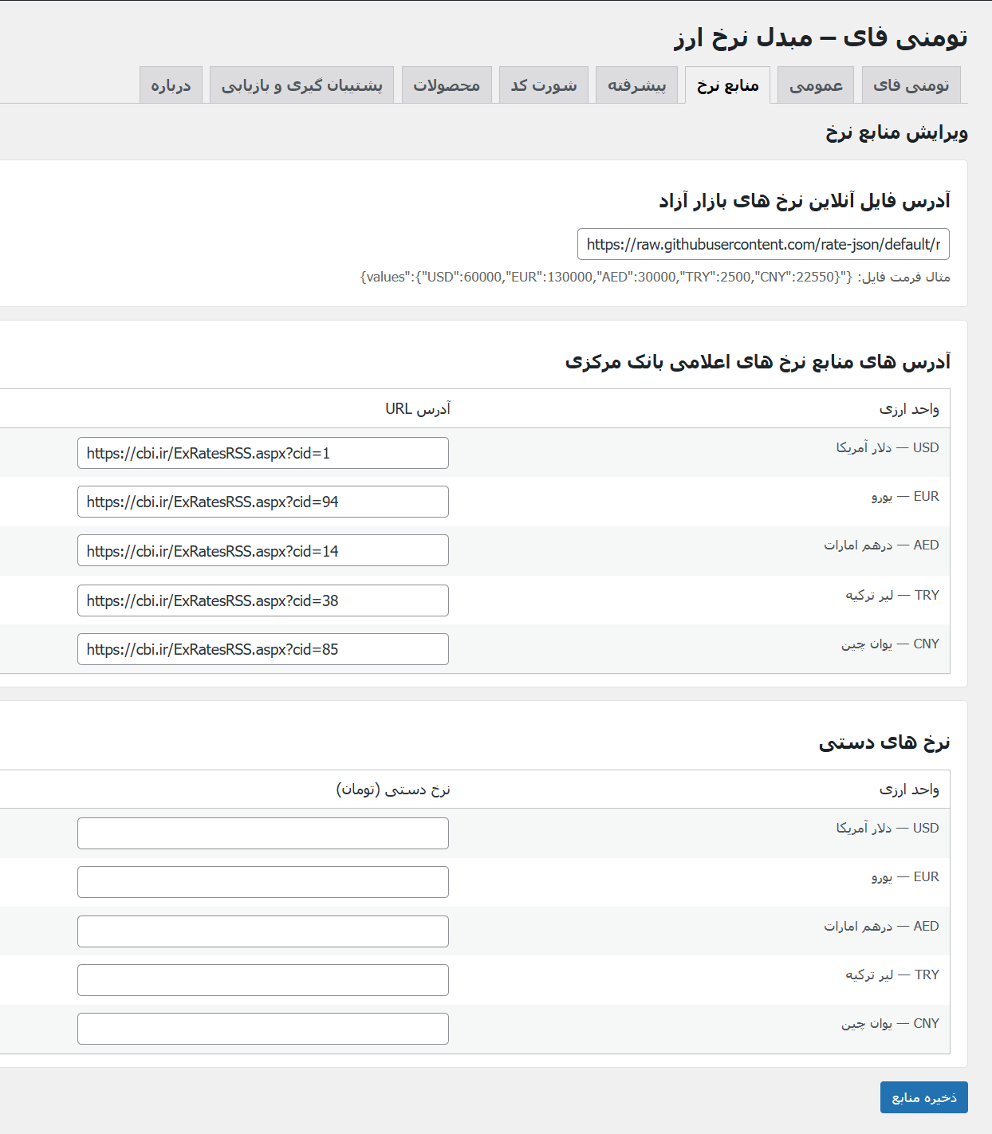Image resolution: width=992 pixels, height=1134 pixels.
Task: Click the TRY cid=38 URL field
Action: pyautogui.click(x=262, y=600)
